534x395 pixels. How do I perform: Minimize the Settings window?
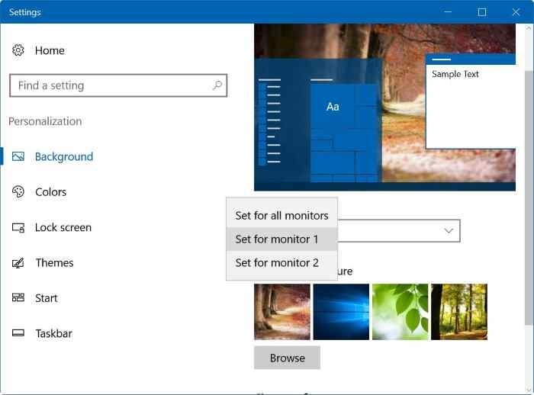coord(449,12)
